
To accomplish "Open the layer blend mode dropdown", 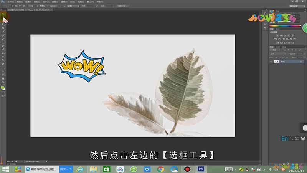I will tap(277, 53).
